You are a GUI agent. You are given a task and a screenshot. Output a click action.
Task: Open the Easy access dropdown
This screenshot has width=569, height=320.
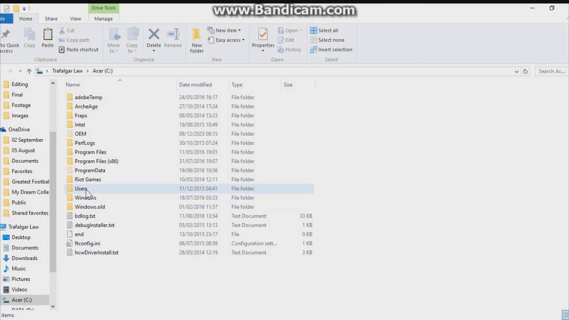click(x=227, y=40)
